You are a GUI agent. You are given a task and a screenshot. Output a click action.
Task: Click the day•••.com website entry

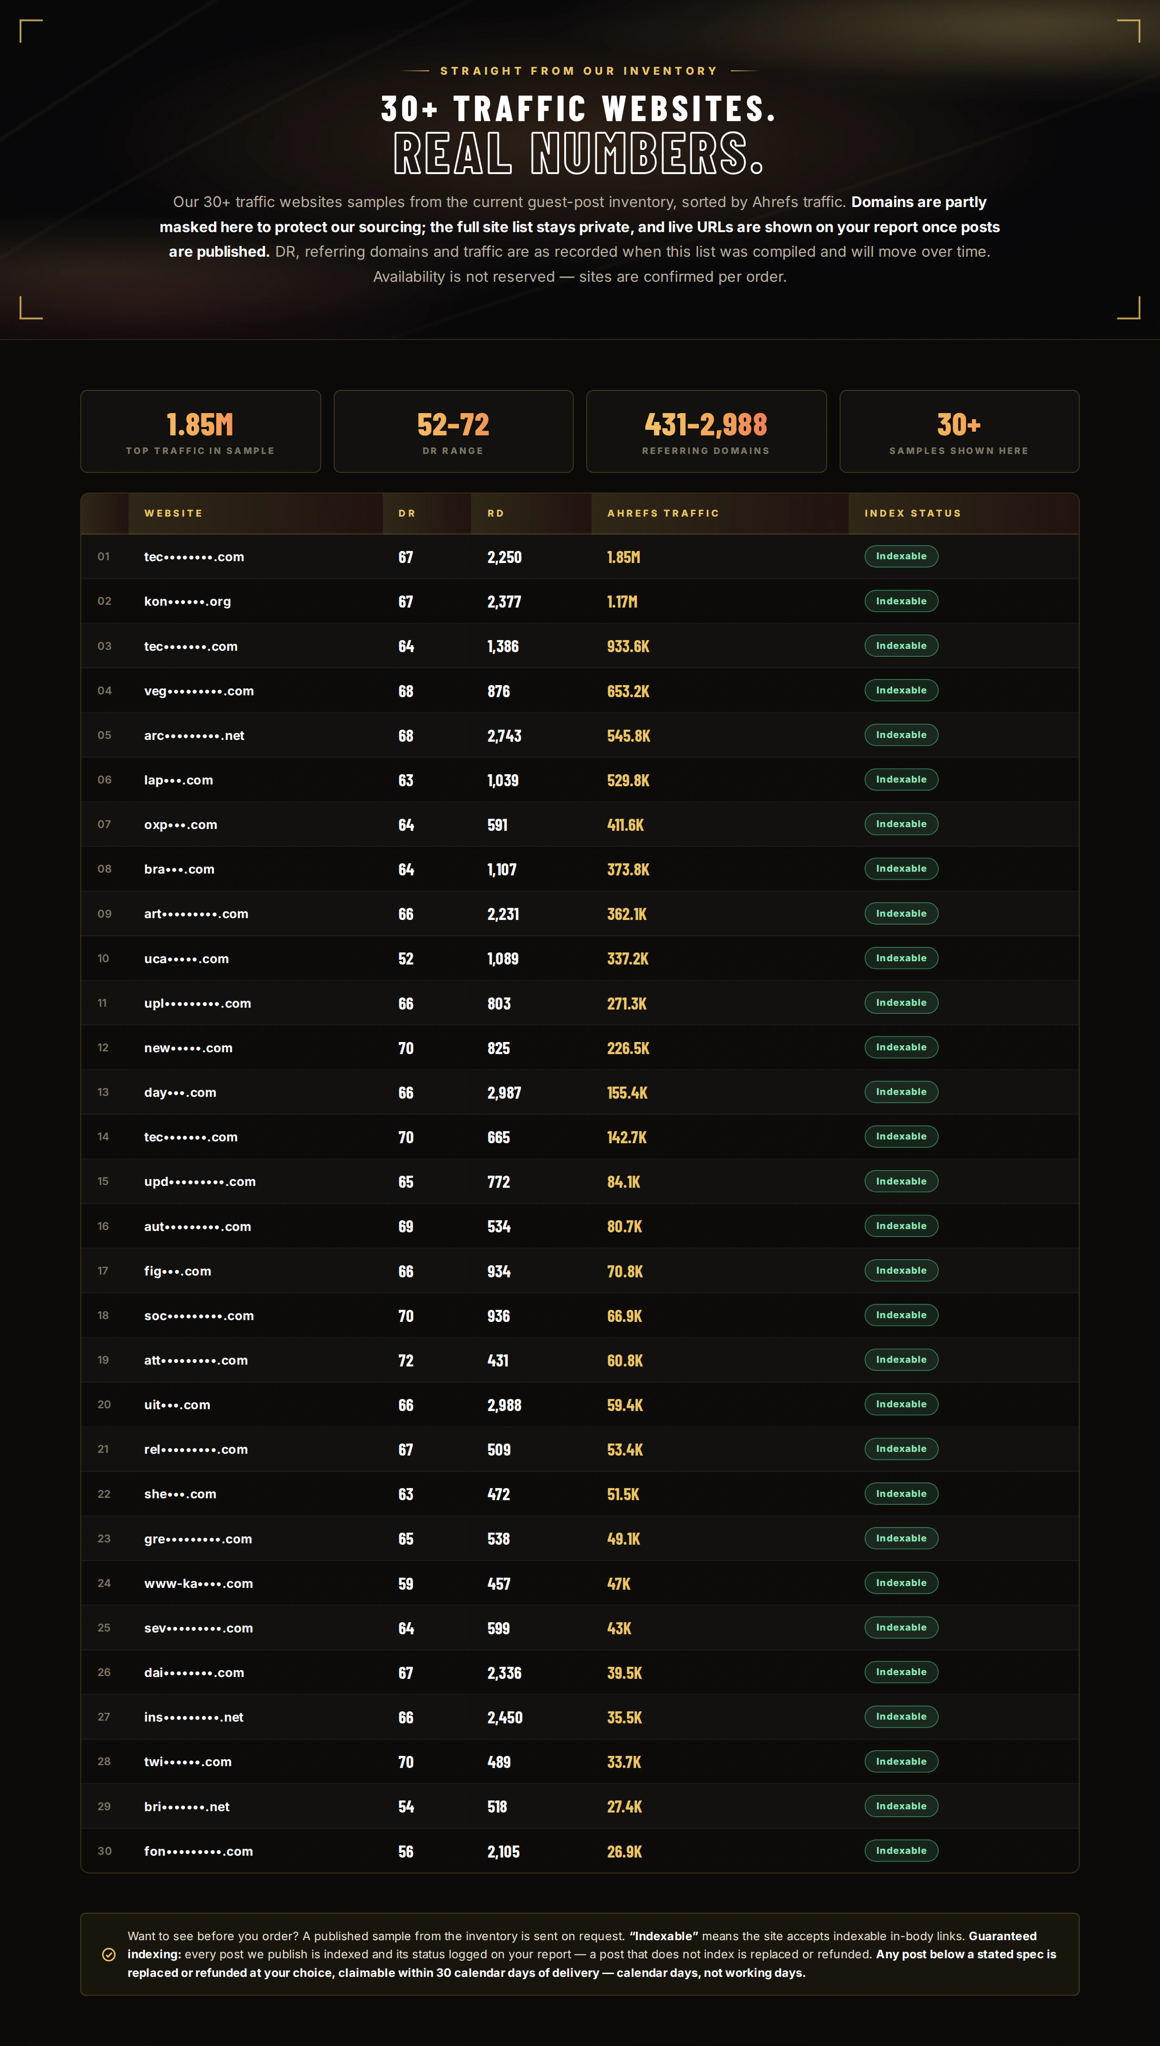click(x=180, y=1092)
